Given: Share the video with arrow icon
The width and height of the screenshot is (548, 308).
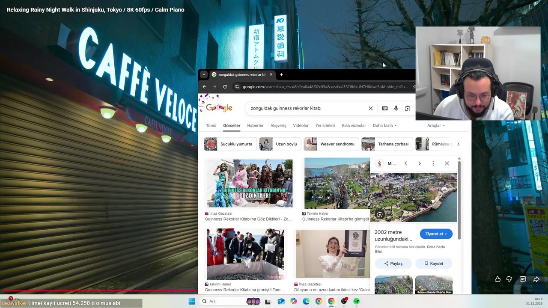Looking at the screenshot, I should coord(536,279).
